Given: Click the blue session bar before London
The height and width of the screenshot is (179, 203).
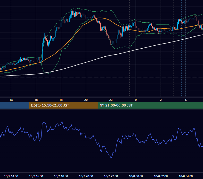Looking at the screenshot, I should pyautogui.click(x=15, y=105).
